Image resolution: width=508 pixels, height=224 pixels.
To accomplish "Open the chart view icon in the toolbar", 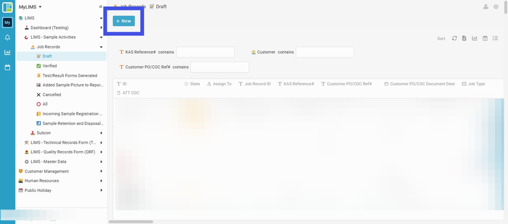I will 475,38.
